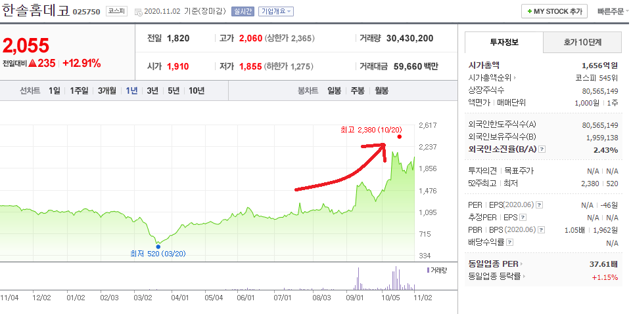Click the 1.05배 PBR value
The width and height of the screenshot is (631, 314).
tap(576, 230)
